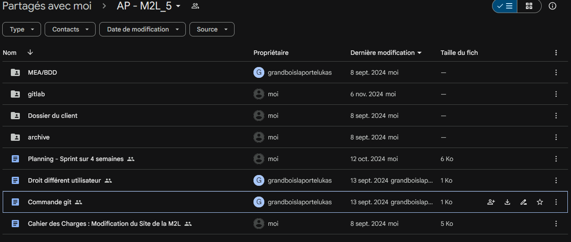Screen dimensions: 571x242
Task: Go back to Partagés avec moi breadcrumb
Action: [x=47, y=6]
